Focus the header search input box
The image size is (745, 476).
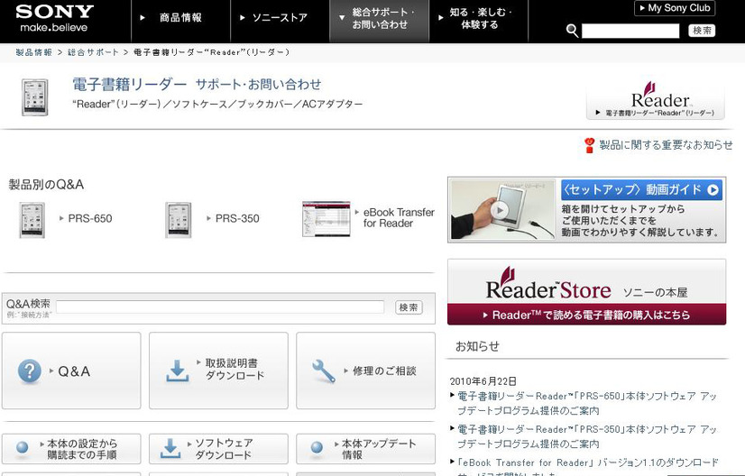tap(630, 31)
